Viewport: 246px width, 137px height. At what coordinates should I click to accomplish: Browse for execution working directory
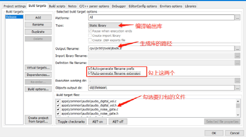[238, 81]
